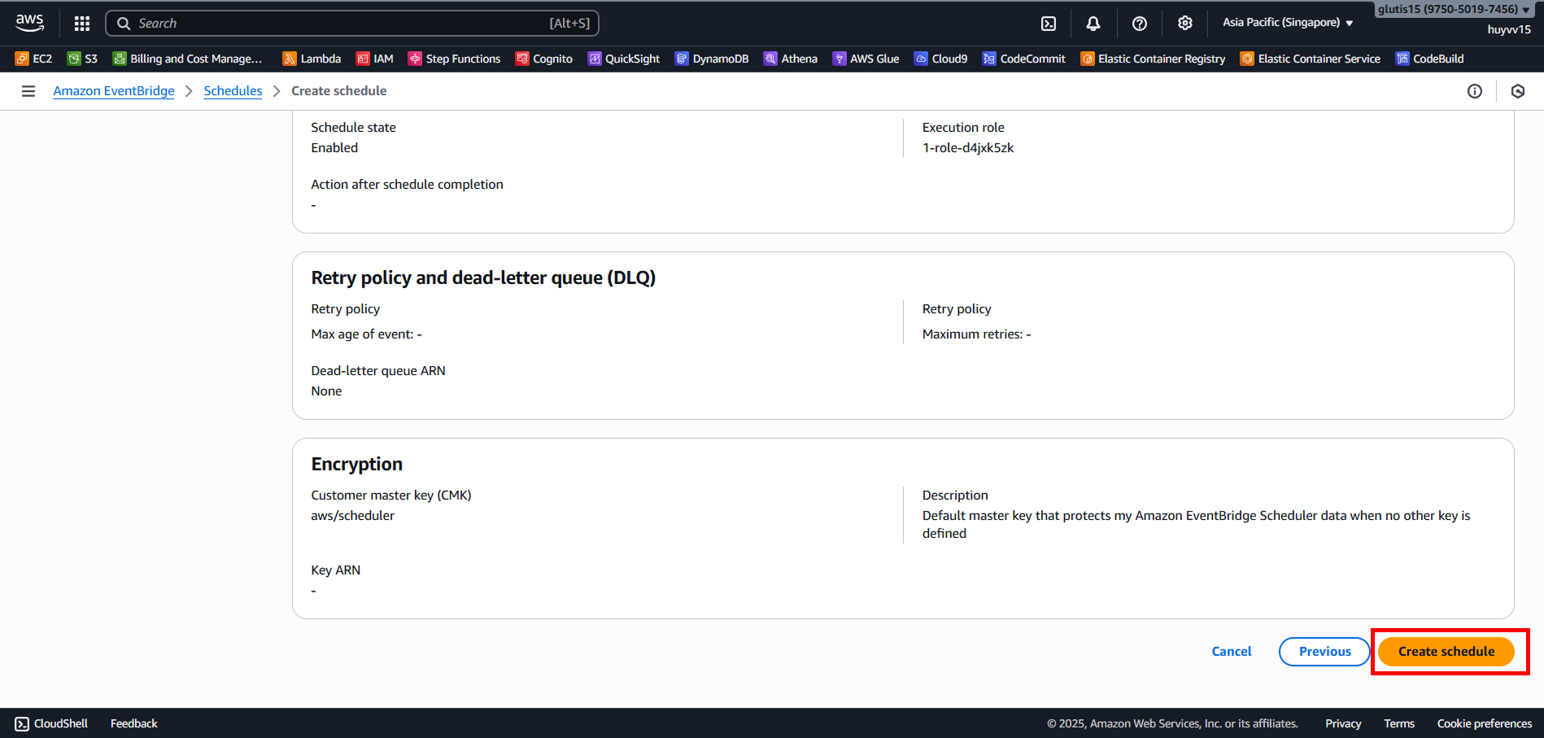Click the AWS logo home icon
This screenshot has width=1544, height=738.
(x=30, y=23)
